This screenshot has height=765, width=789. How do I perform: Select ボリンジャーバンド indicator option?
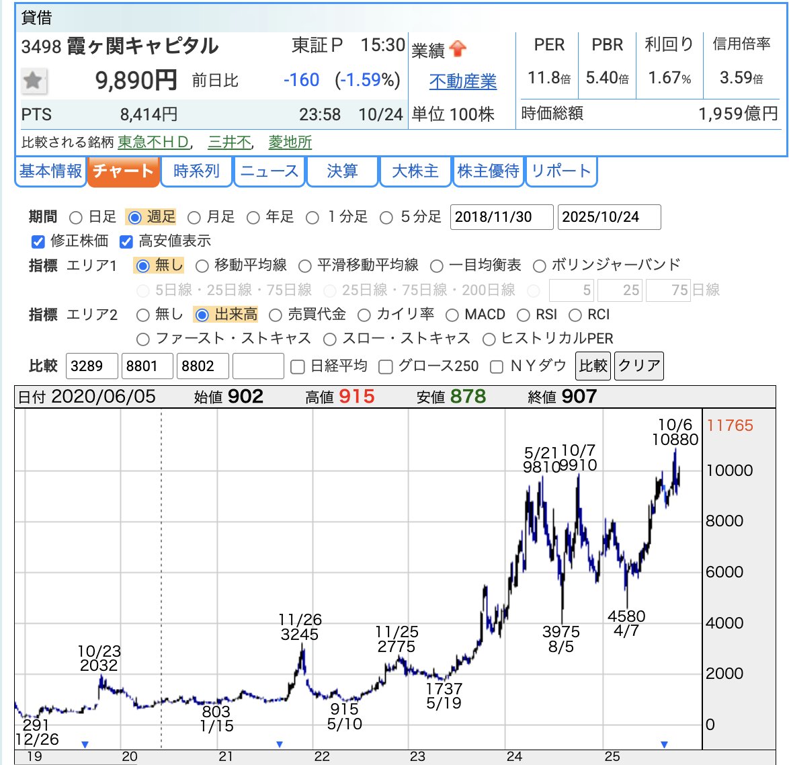[538, 265]
